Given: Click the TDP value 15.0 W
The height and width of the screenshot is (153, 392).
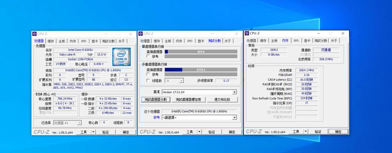Looking at the screenshot, I should pyautogui.click(x=101, y=54).
